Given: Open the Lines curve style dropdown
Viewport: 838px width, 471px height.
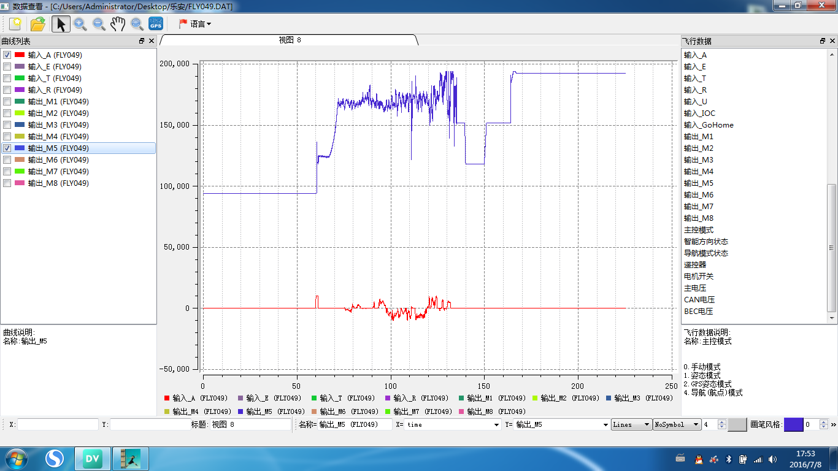Looking at the screenshot, I should pyautogui.click(x=631, y=424).
